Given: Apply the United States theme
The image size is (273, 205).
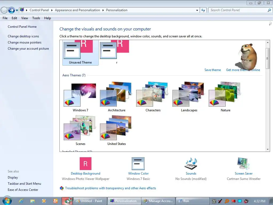Looking at the screenshot, I should [x=117, y=130].
